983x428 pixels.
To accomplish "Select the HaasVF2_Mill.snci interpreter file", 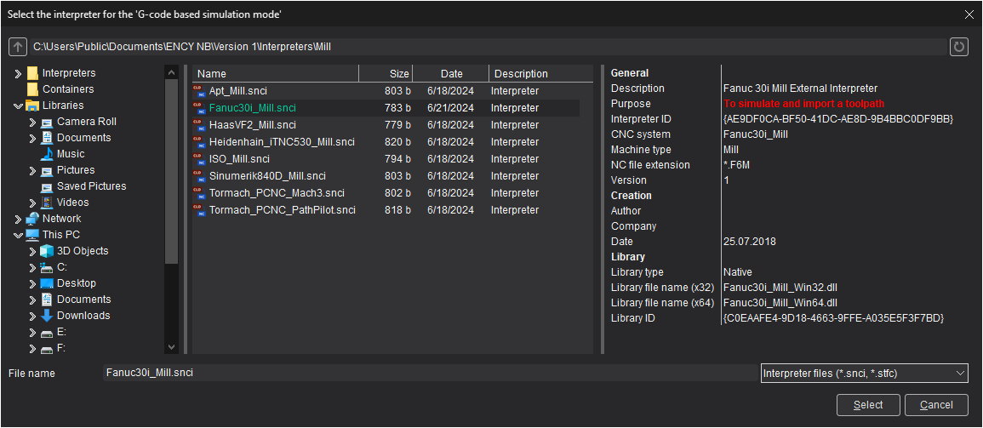I will 252,125.
